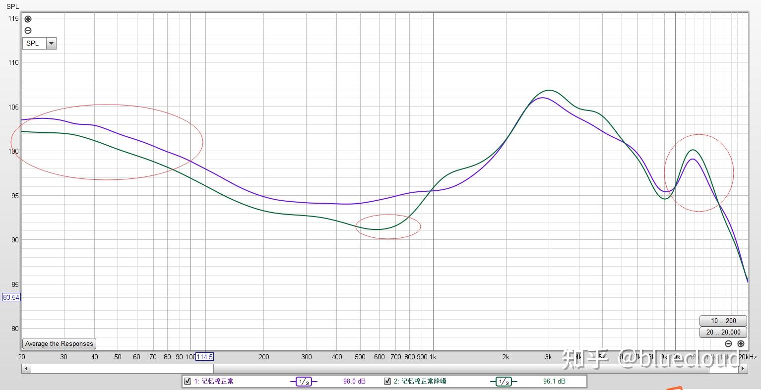
Task: Set frequency range to 20 .. 20,000
Action: (x=723, y=332)
